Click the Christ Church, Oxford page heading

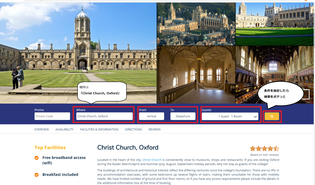[128, 148]
